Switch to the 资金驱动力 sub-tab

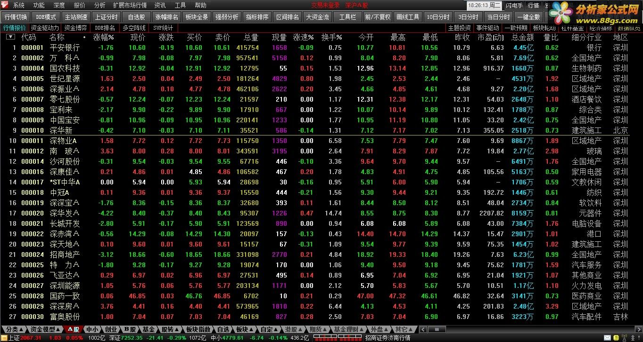click(45, 28)
